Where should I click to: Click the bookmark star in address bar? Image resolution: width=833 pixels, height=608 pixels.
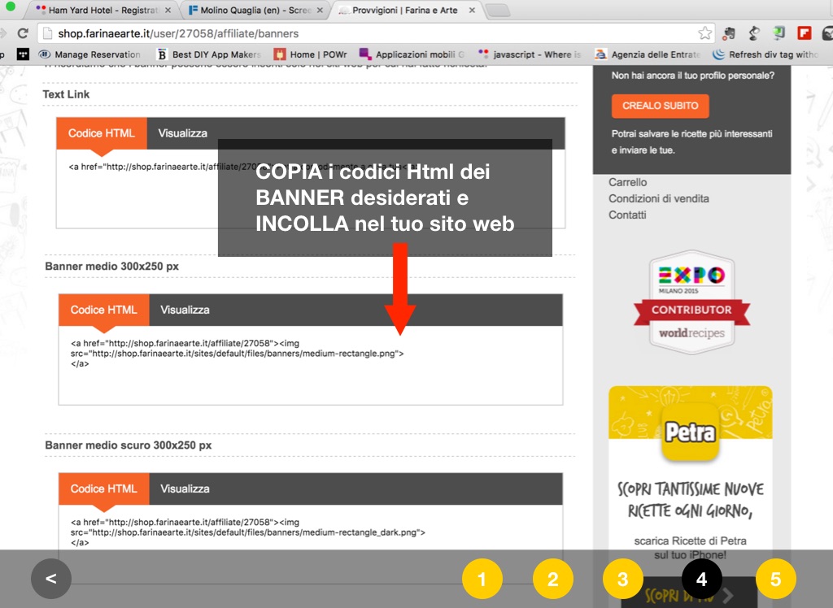pyautogui.click(x=704, y=33)
